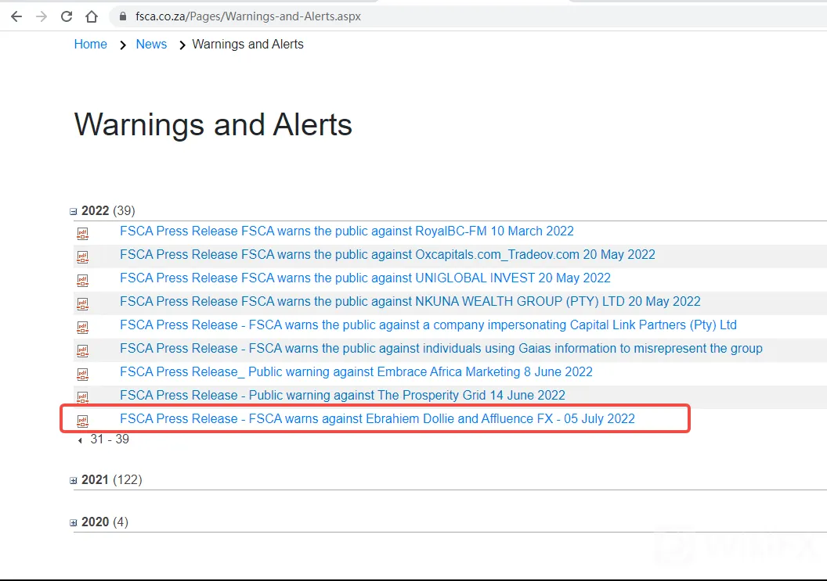Open the browser home page icon
827x581 pixels.
92,16
